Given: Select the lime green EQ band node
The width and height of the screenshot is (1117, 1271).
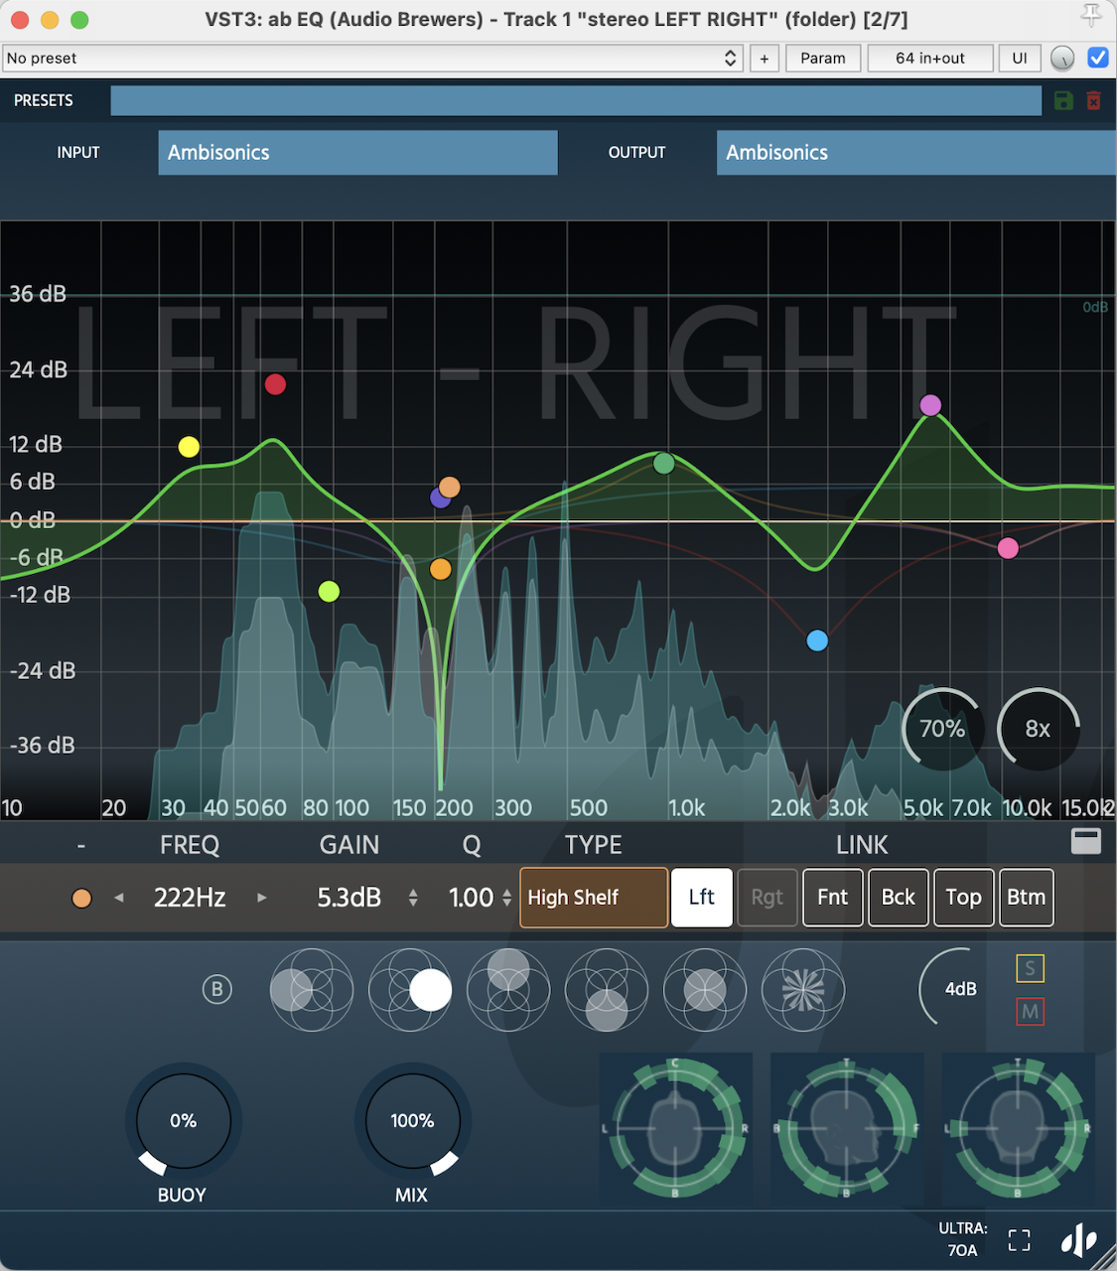Looking at the screenshot, I should tap(329, 592).
